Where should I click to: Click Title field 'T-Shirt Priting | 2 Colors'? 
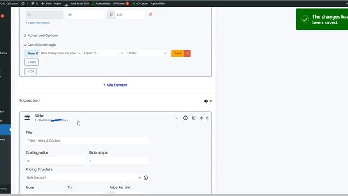tap(87, 140)
